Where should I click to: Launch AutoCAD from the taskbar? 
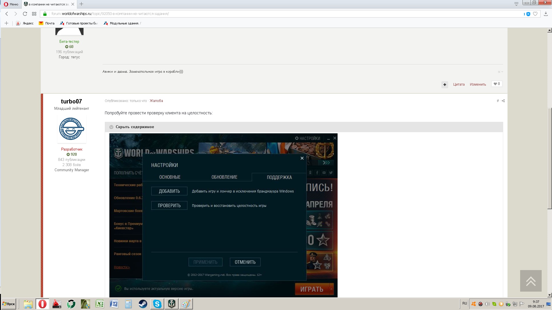[x=57, y=304]
